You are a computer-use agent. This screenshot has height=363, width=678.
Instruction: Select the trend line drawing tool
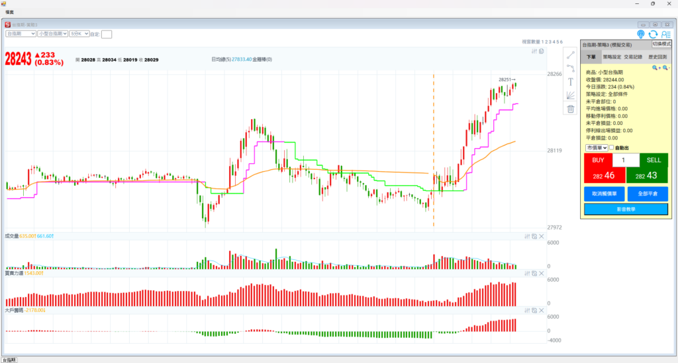click(571, 55)
